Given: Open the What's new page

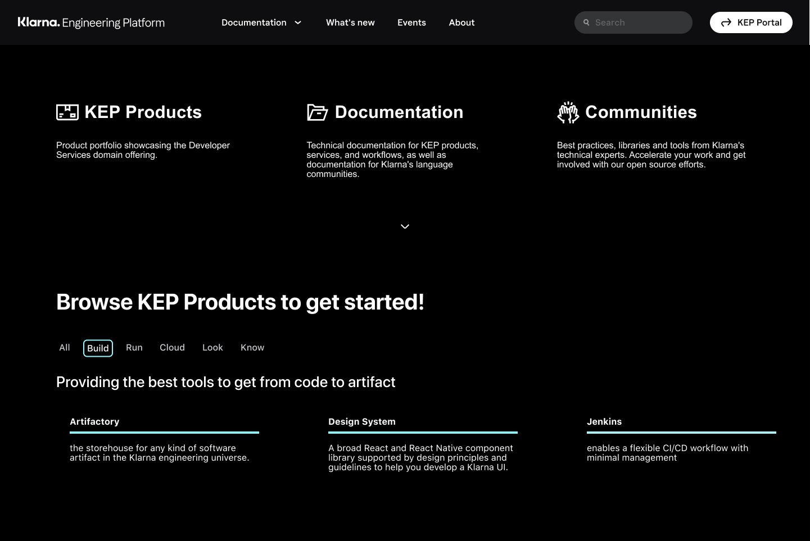Looking at the screenshot, I should point(350,22).
